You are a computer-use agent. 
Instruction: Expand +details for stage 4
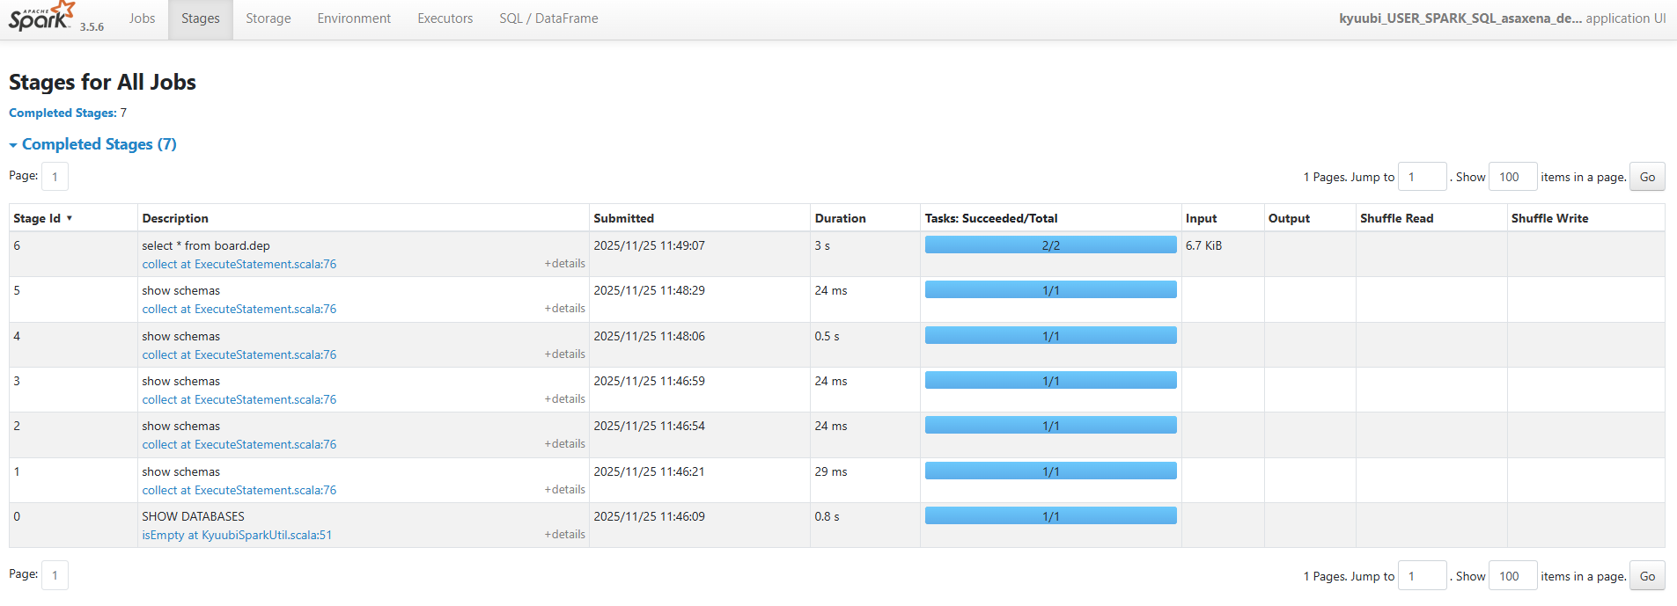[x=564, y=354]
